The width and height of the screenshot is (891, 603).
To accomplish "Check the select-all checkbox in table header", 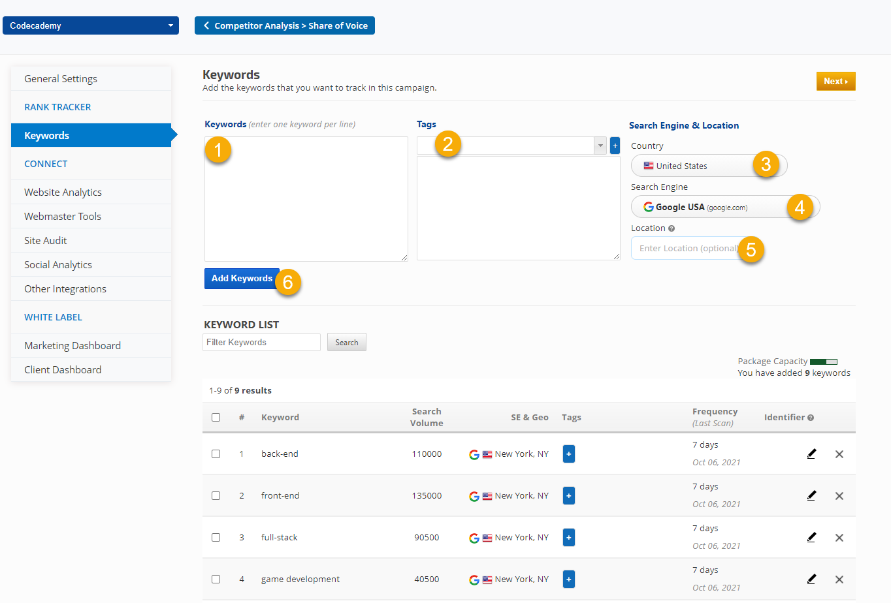I will pyautogui.click(x=216, y=418).
